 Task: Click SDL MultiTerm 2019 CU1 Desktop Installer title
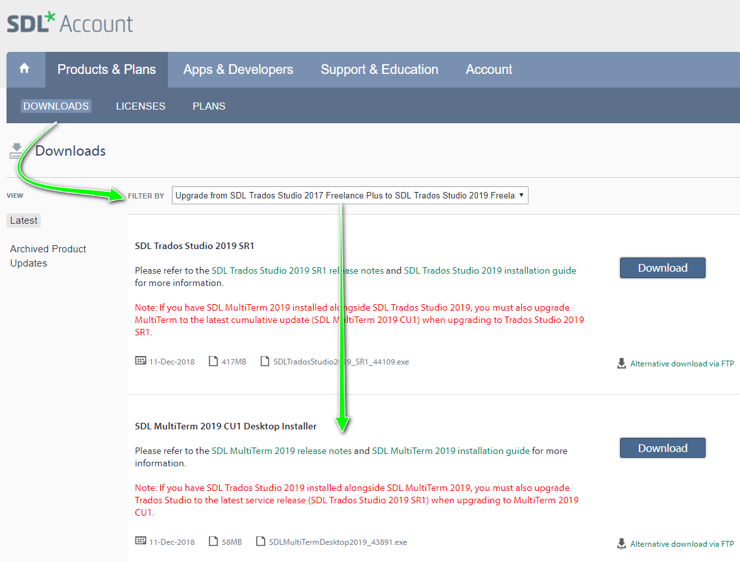pyautogui.click(x=226, y=426)
